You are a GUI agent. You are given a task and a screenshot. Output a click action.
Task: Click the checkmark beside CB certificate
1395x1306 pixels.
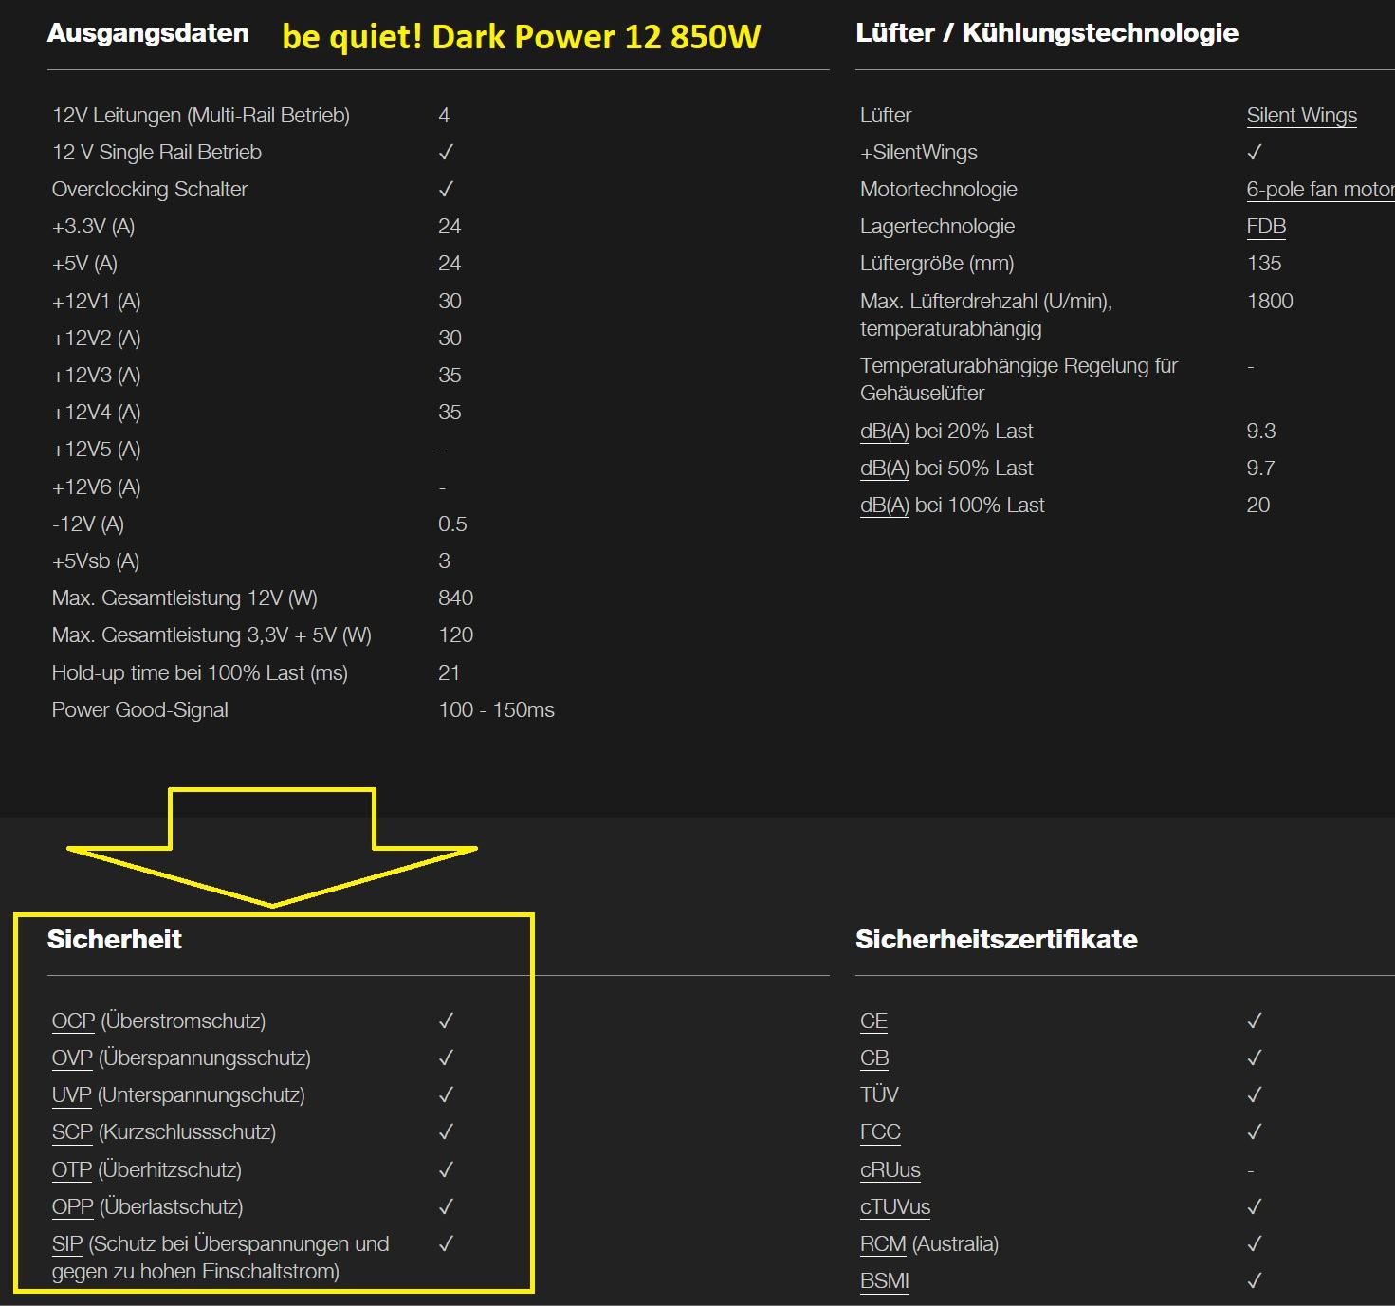1254,1058
